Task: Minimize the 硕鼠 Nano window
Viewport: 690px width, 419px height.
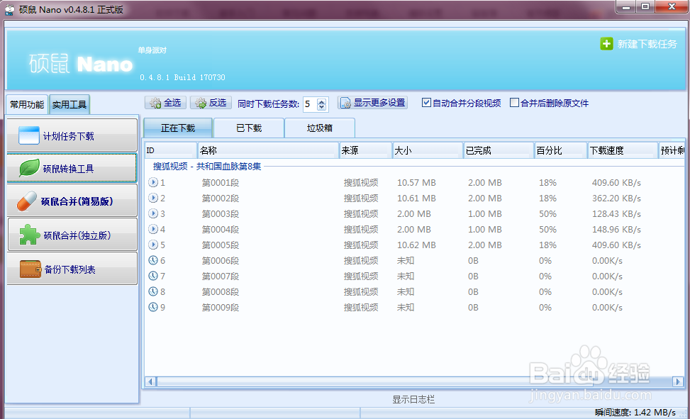Action: tap(626, 6)
